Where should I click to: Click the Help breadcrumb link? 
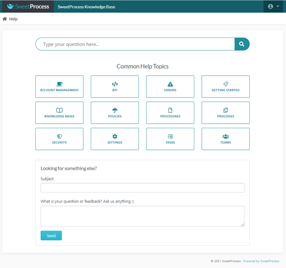13,19
